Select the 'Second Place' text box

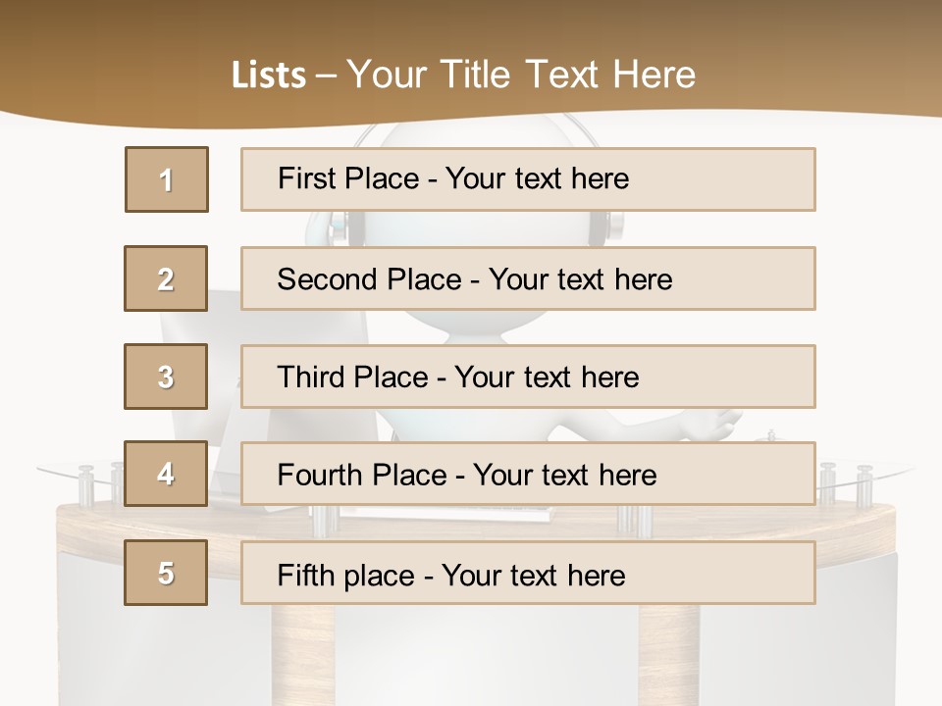[528, 278]
